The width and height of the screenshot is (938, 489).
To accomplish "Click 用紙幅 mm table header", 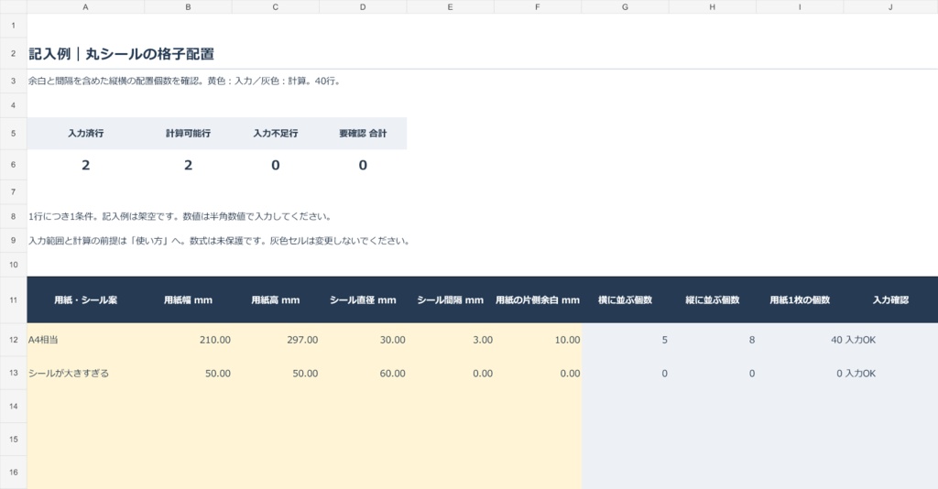I will (x=188, y=300).
